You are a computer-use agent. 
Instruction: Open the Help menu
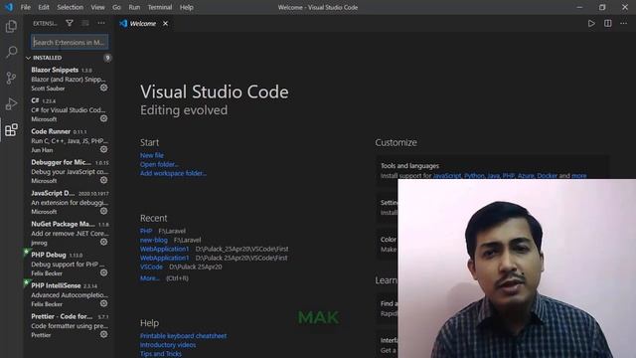[x=186, y=7]
